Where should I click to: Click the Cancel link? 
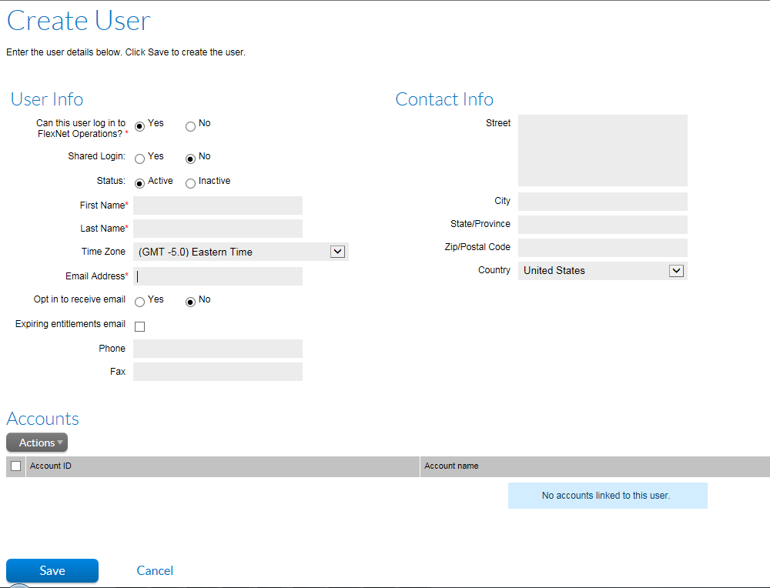[x=155, y=570]
